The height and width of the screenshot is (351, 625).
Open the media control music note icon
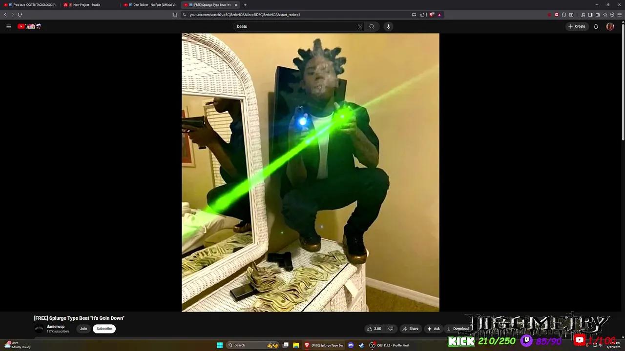click(583, 15)
